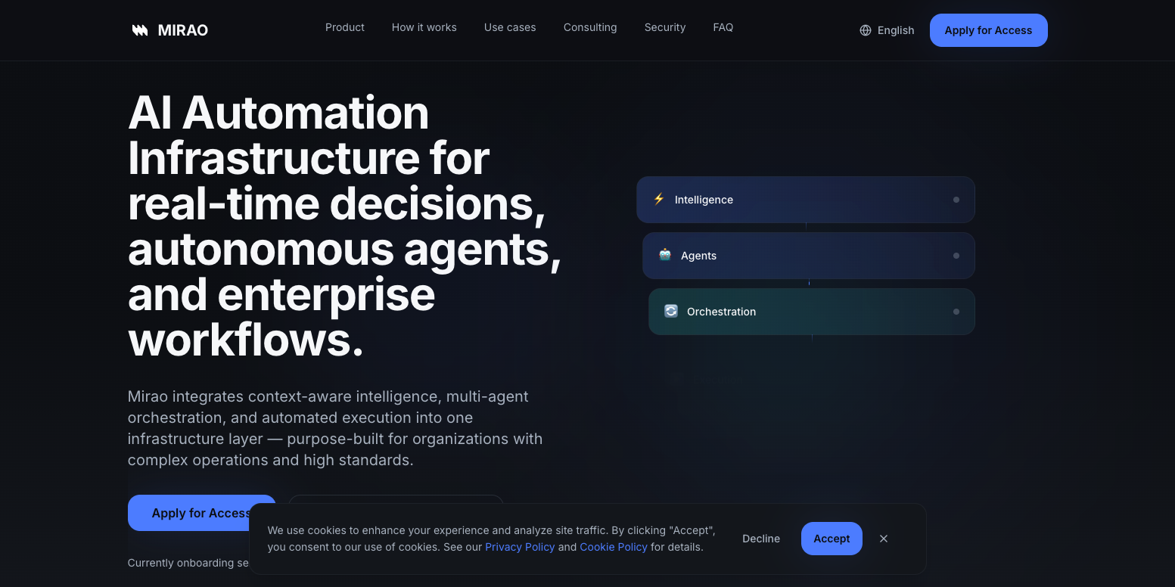1175x587 pixels.
Task: Click the robot icon on Agents card
Action: click(x=665, y=255)
